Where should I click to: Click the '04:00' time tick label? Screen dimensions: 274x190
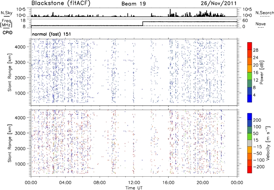coord(65,183)
